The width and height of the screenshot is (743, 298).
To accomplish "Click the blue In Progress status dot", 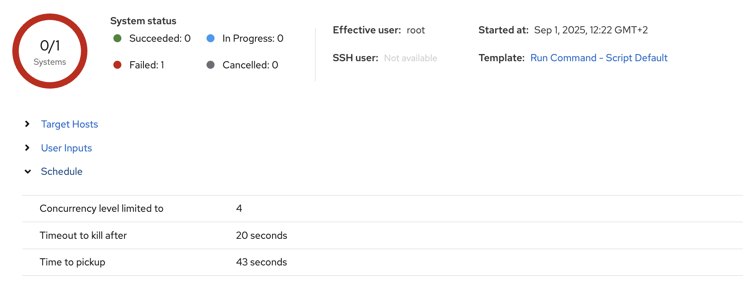I will (211, 38).
